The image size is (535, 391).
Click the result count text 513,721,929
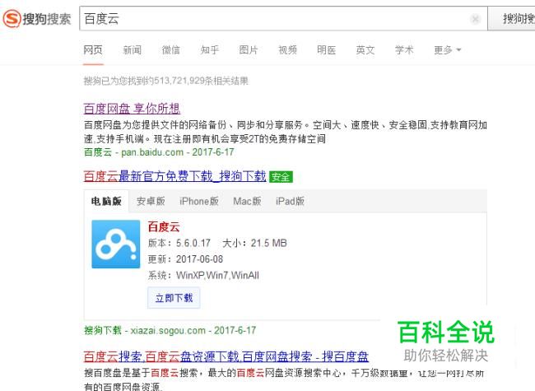pos(179,81)
